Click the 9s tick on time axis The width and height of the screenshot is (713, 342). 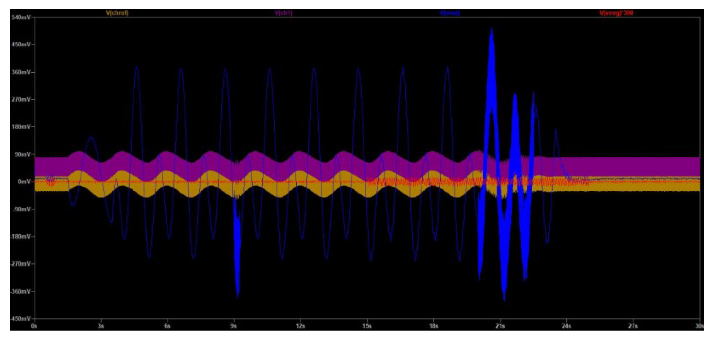[234, 326]
